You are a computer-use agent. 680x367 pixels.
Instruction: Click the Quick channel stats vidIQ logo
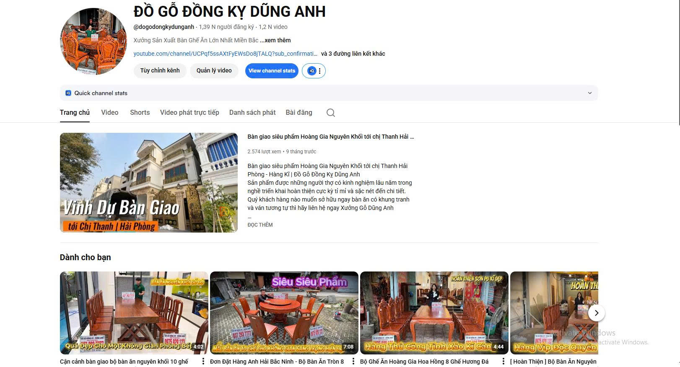coord(68,93)
